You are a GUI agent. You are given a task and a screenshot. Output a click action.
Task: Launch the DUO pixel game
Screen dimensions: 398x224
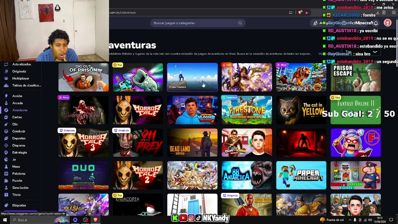click(84, 175)
